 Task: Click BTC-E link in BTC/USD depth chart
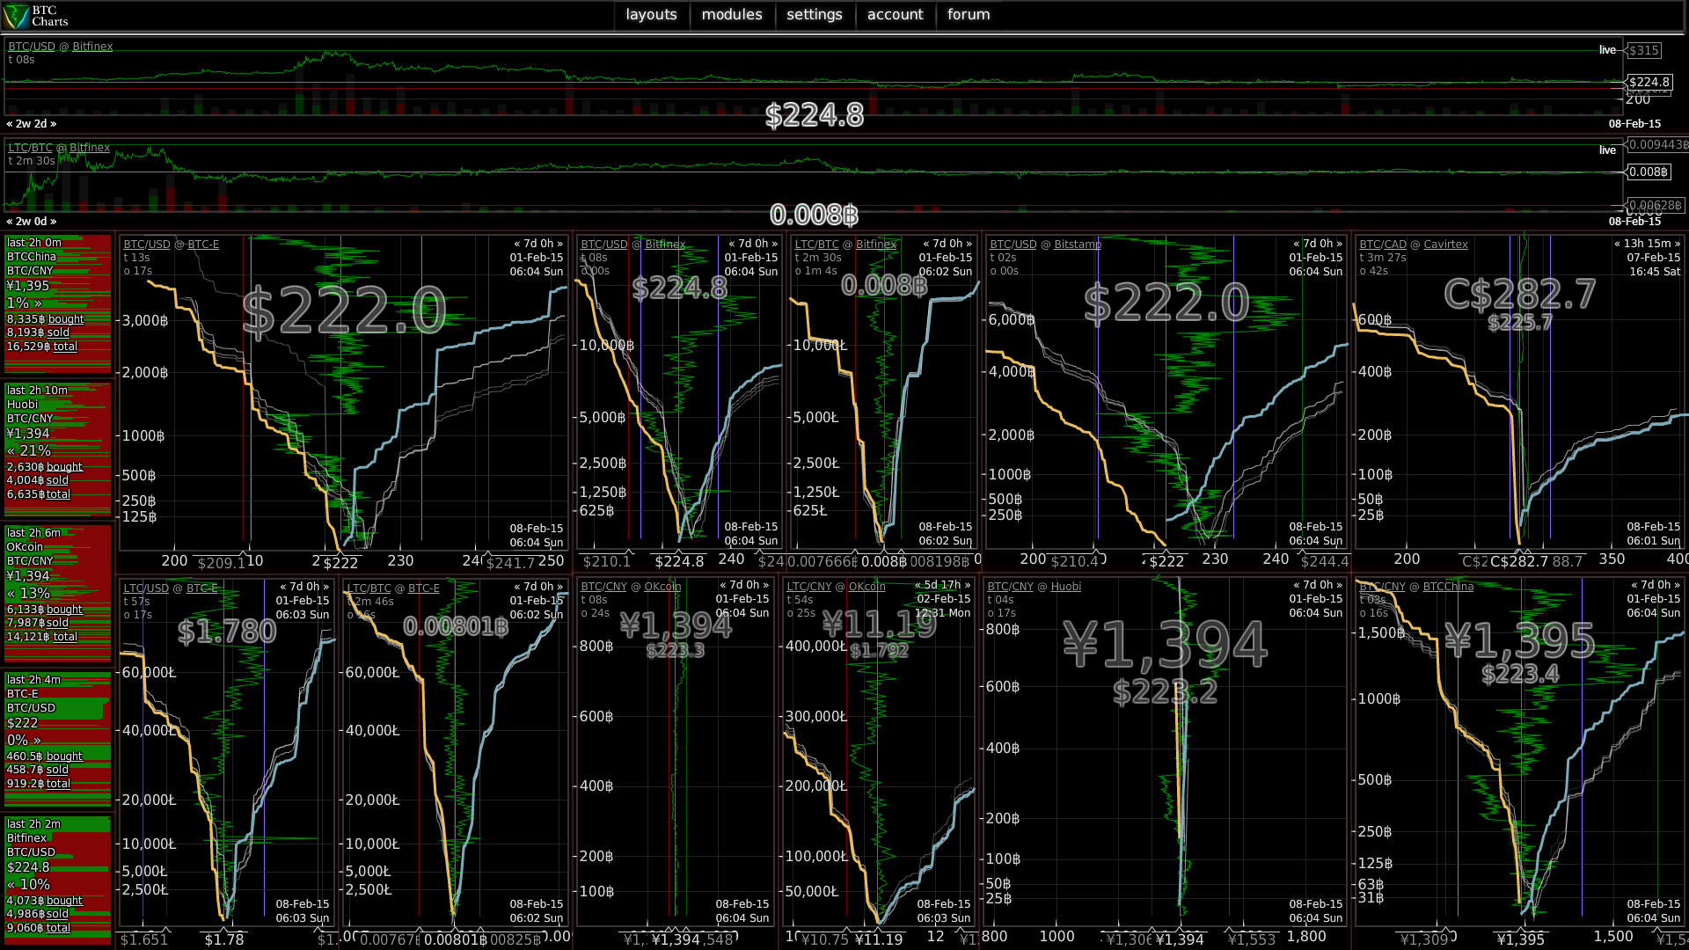[x=203, y=245]
